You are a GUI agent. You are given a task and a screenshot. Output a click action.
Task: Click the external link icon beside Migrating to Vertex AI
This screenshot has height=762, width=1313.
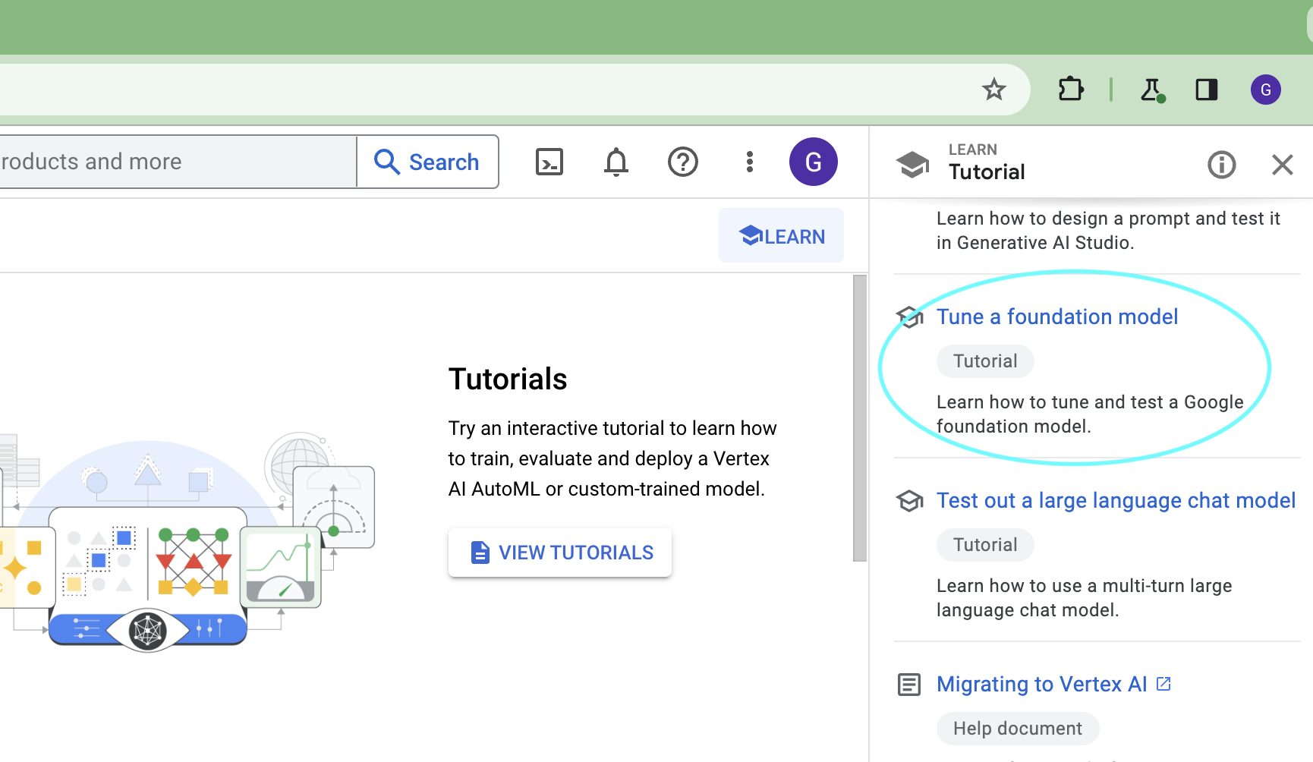pos(1163,684)
